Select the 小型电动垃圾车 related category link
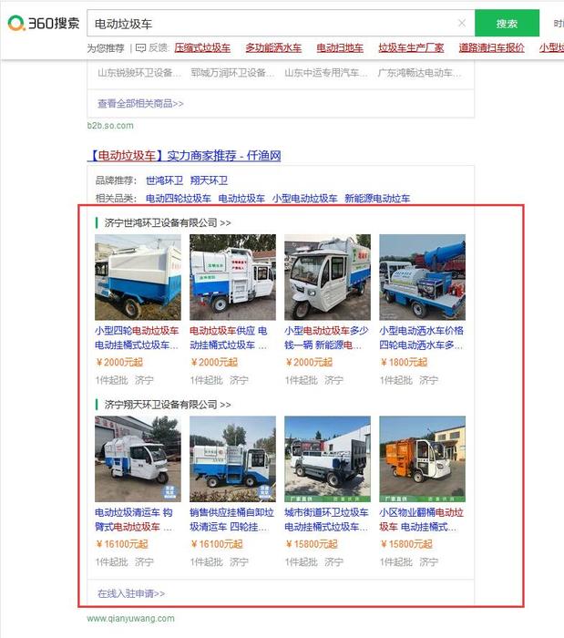Screen dimensions: 564x638 pos(305,199)
